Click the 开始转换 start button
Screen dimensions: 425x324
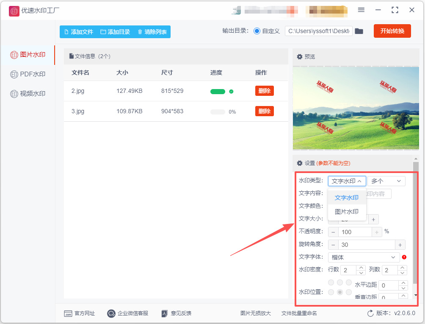[x=392, y=31]
